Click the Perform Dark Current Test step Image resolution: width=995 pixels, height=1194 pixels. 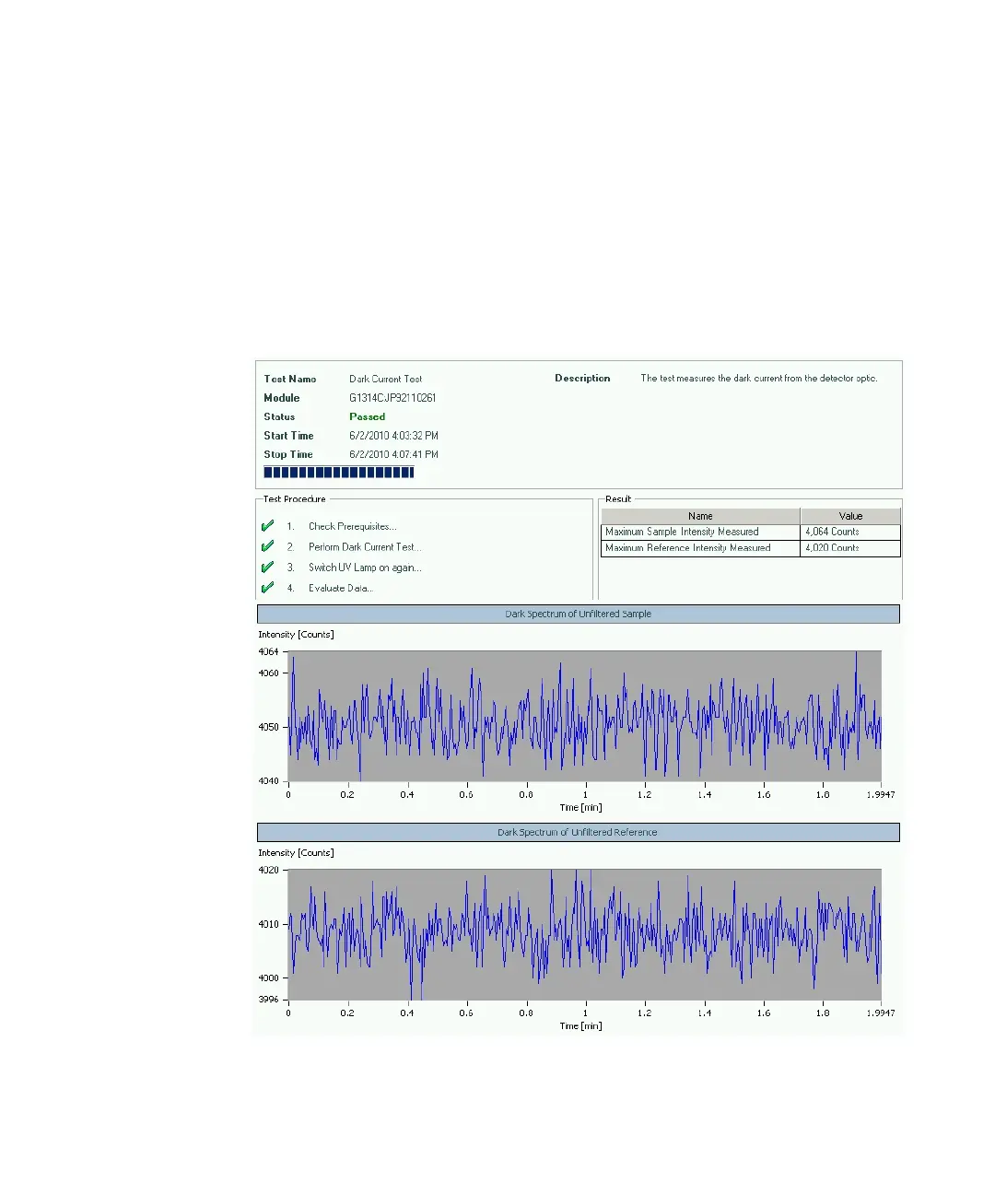[365, 547]
